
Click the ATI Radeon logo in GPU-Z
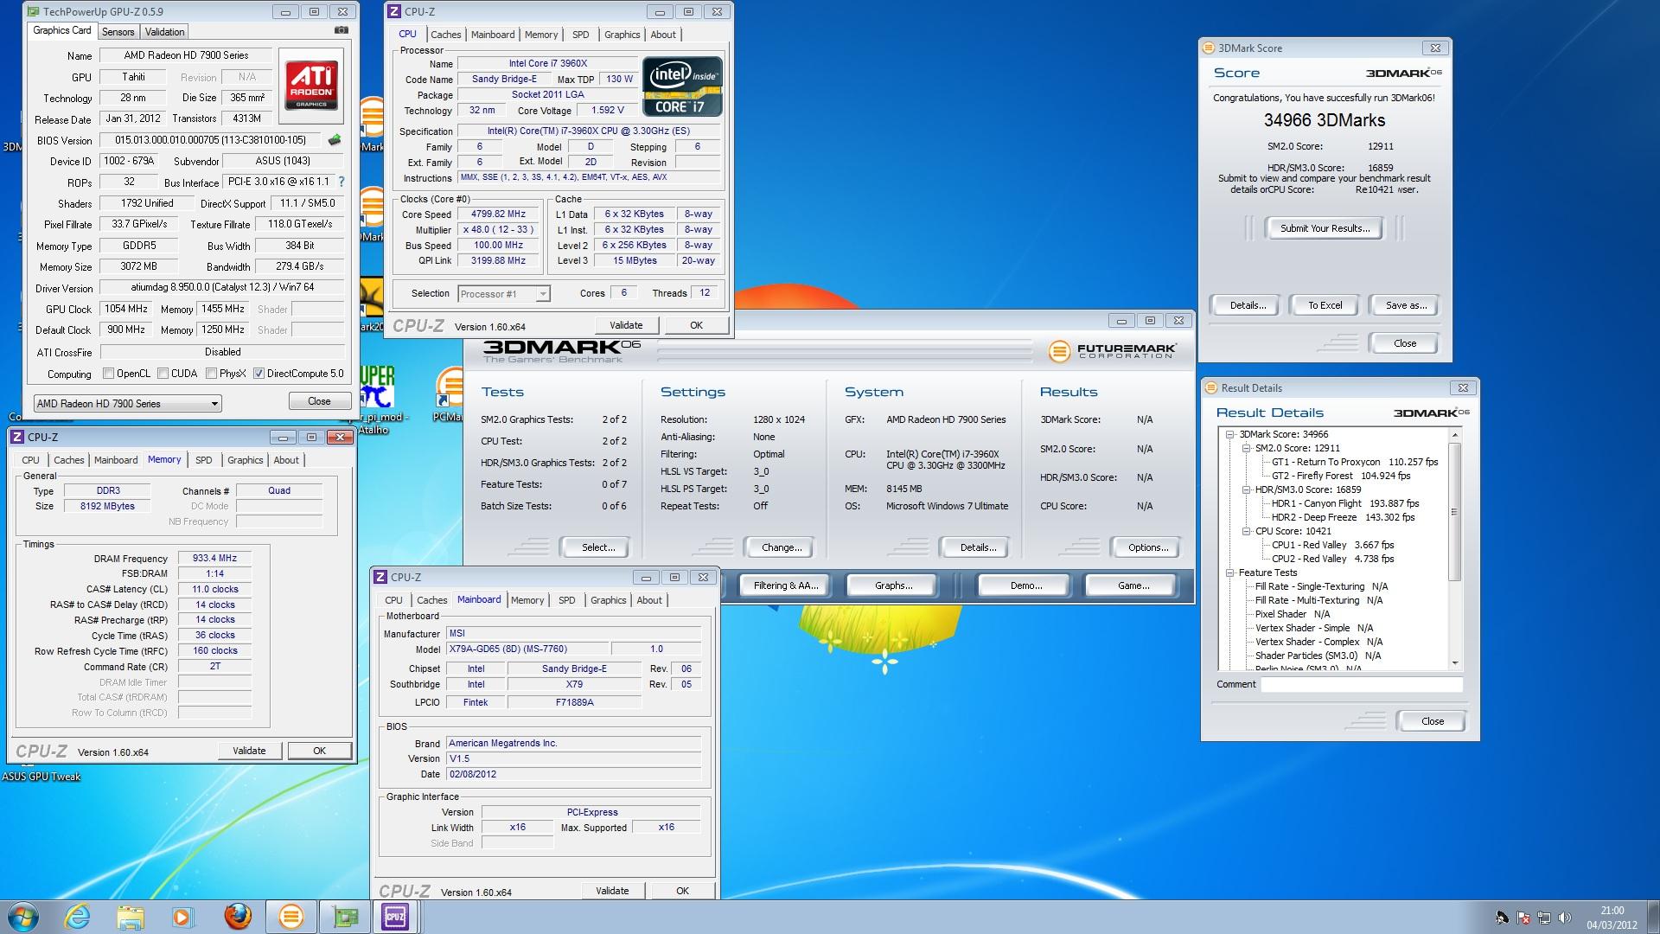point(311,84)
